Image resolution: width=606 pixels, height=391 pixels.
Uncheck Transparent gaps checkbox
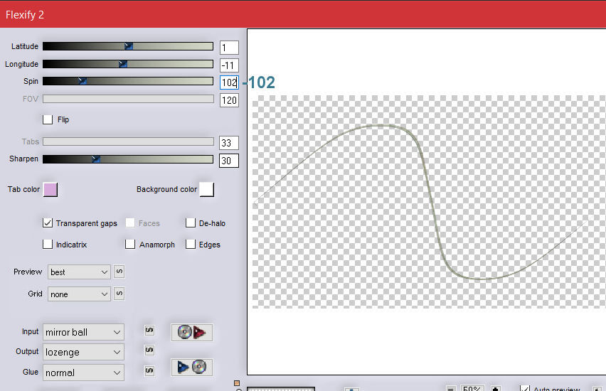48,223
